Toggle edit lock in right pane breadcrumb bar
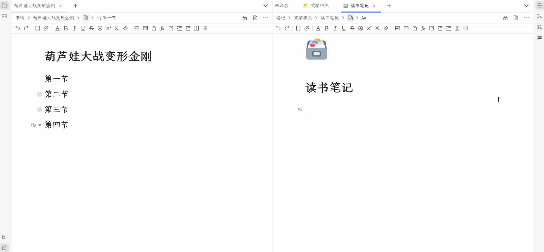Screen dimensions: 544x252 click(505, 18)
